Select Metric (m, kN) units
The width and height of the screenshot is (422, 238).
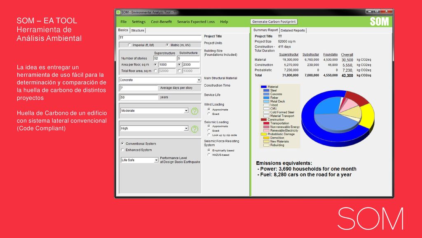point(167,45)
